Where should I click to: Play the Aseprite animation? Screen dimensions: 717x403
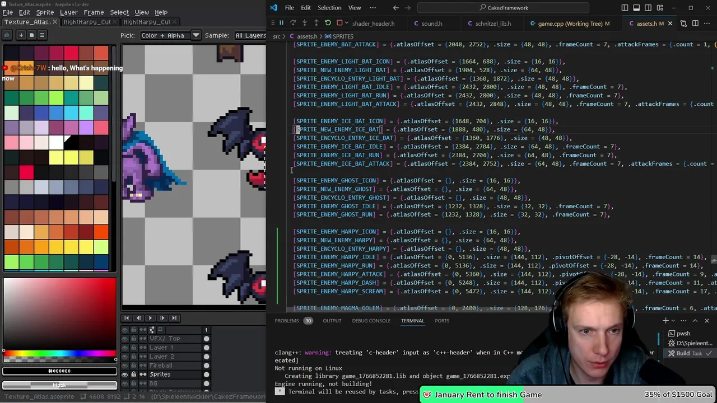[x=150, y=318]
